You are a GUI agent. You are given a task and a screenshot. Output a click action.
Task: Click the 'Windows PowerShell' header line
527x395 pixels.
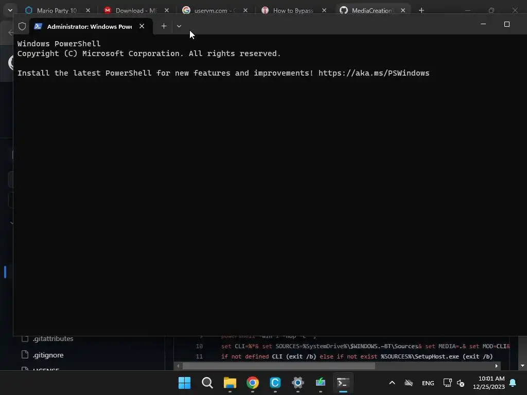59,44
